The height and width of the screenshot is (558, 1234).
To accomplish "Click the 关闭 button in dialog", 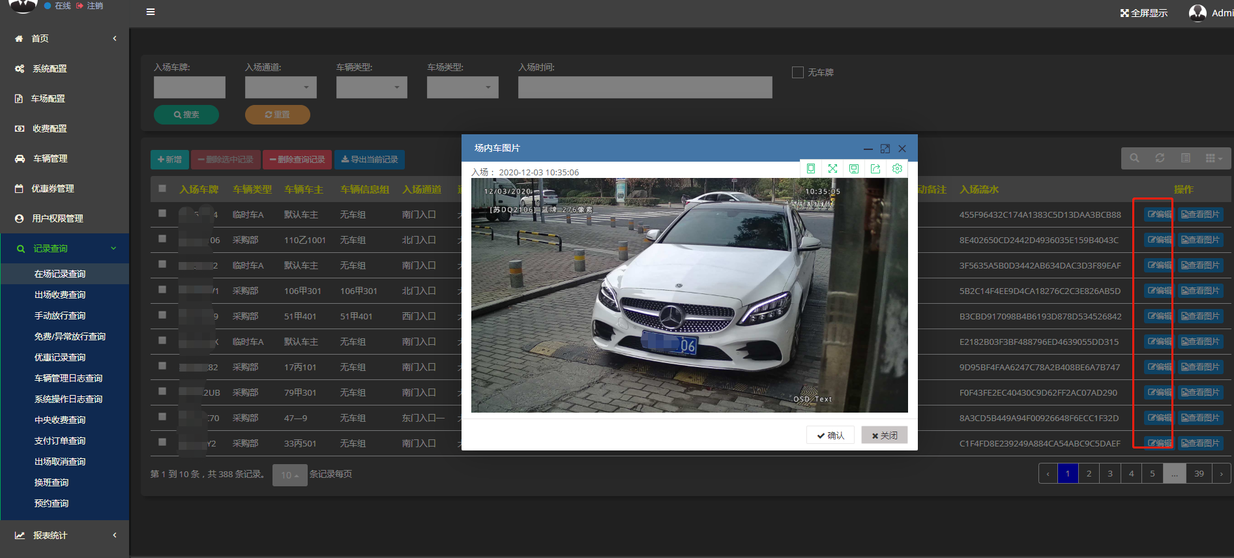I will (885, 435).
